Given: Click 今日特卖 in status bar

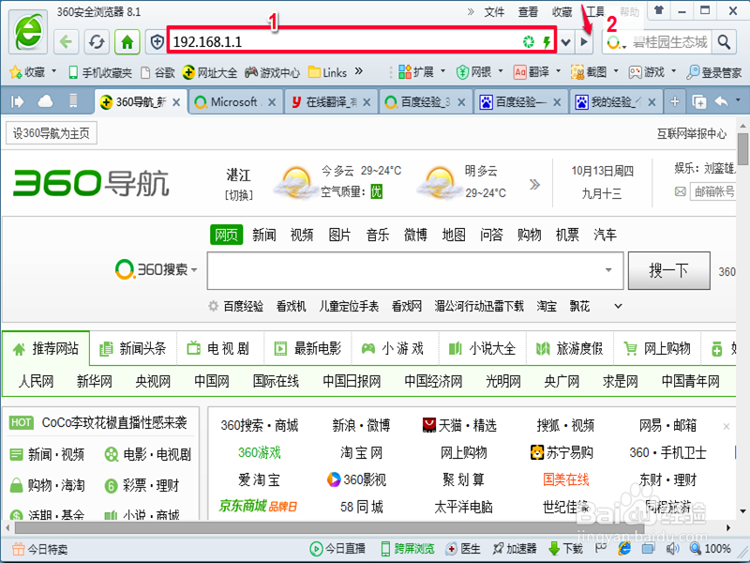Looking at the screenshot, I should coord(39,549).
